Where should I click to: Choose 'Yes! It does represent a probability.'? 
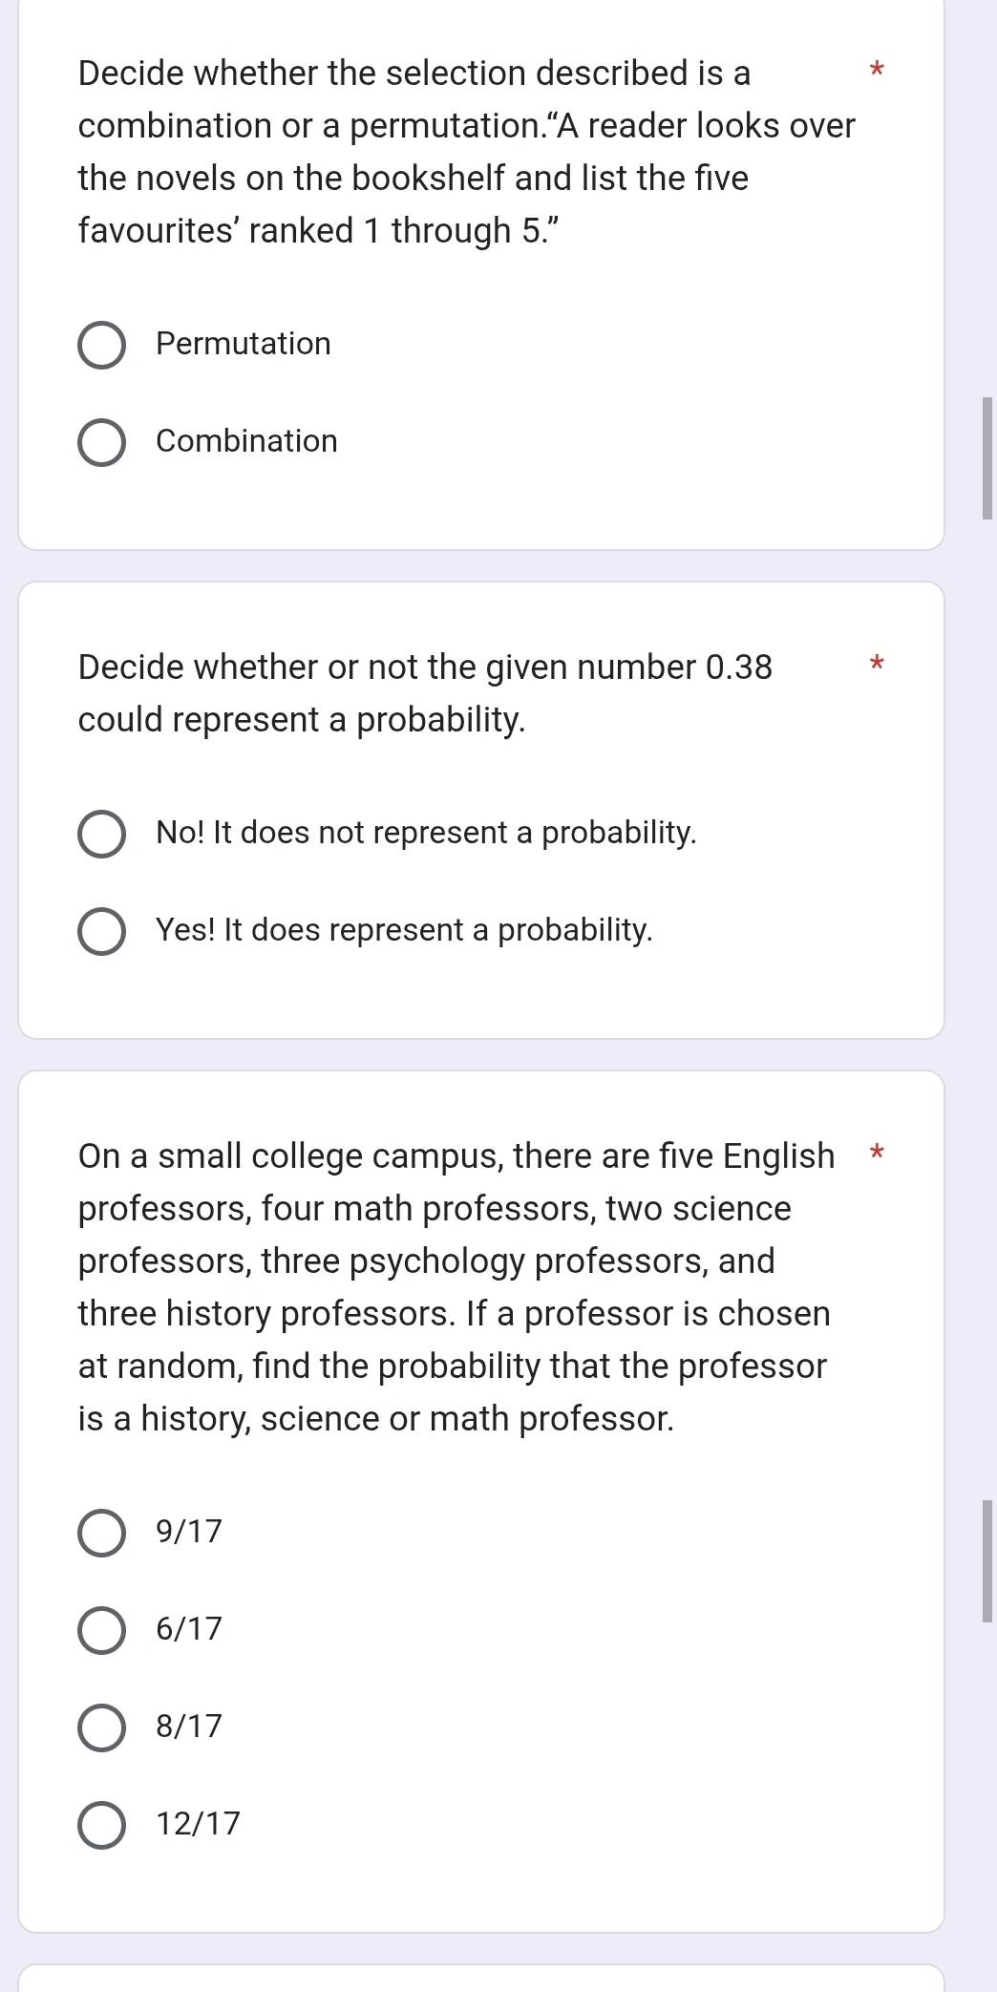101,931
